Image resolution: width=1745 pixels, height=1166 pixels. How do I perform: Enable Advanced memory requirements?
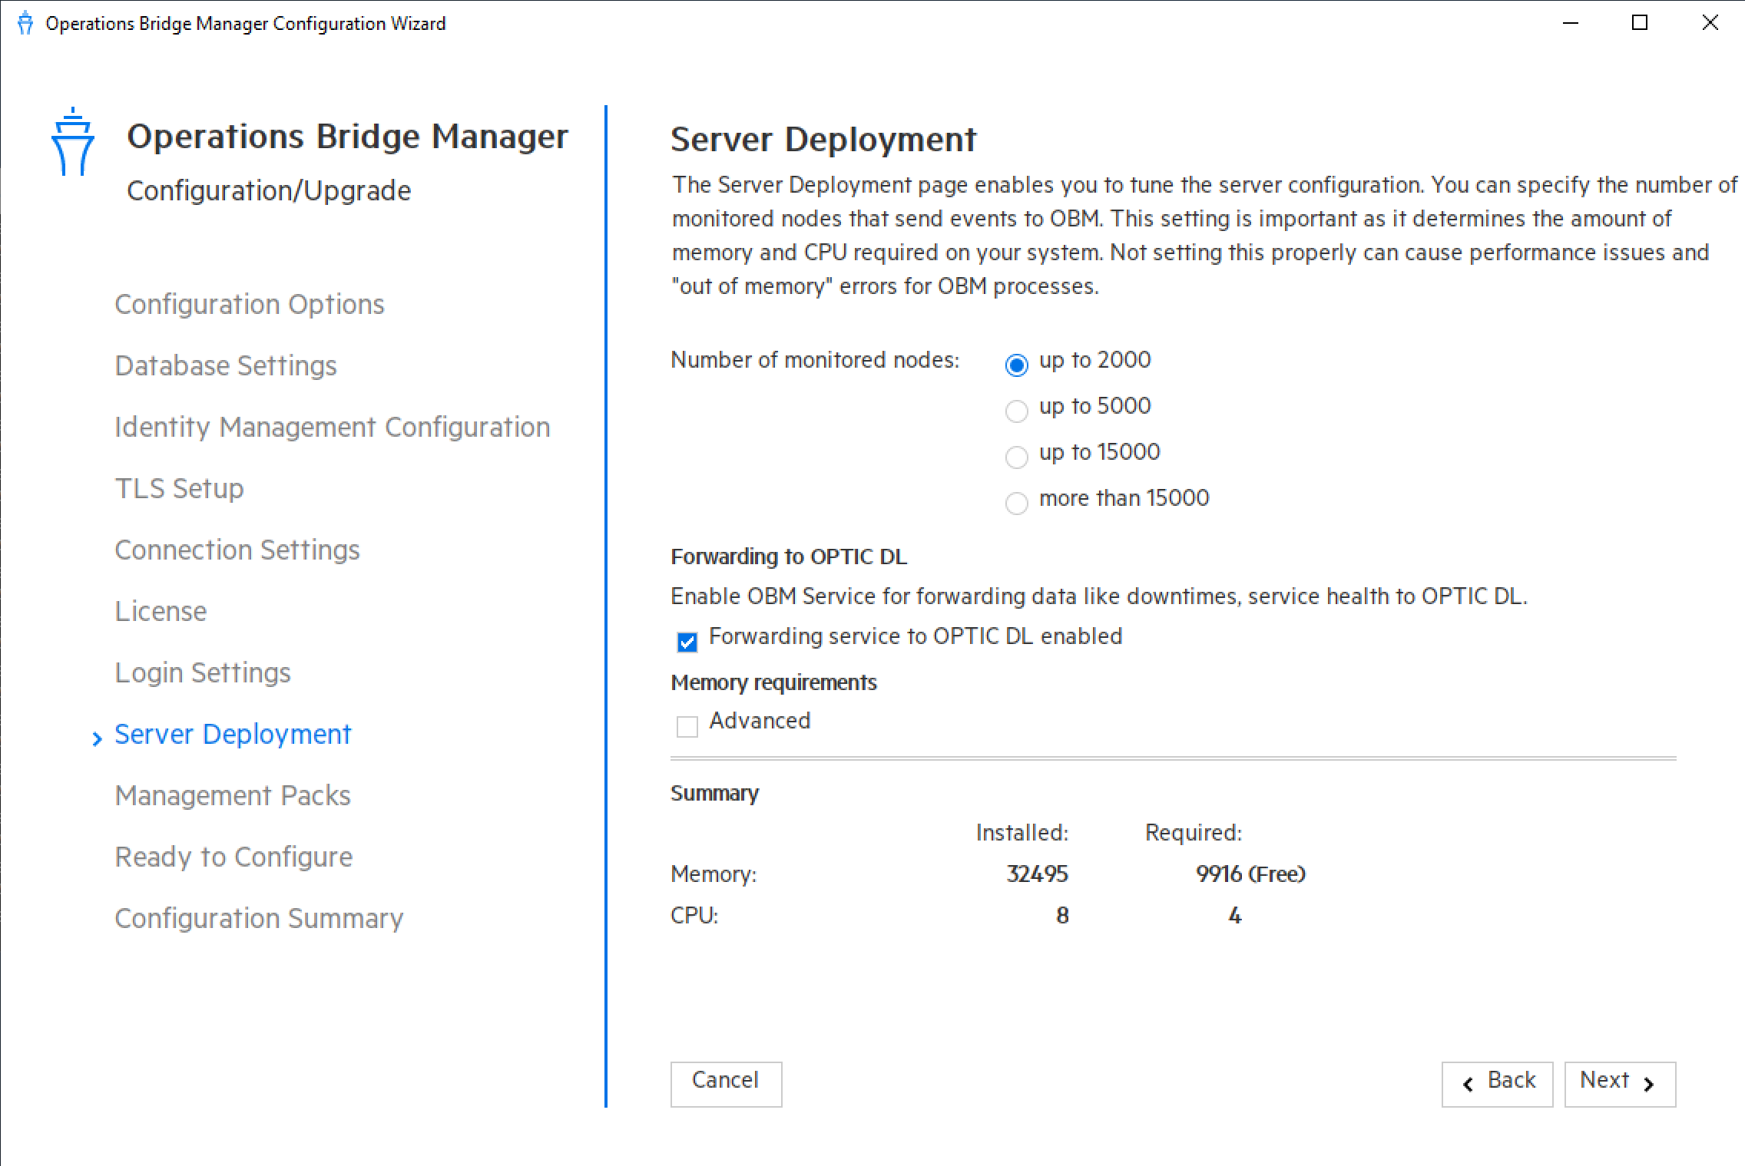point(687,726)
